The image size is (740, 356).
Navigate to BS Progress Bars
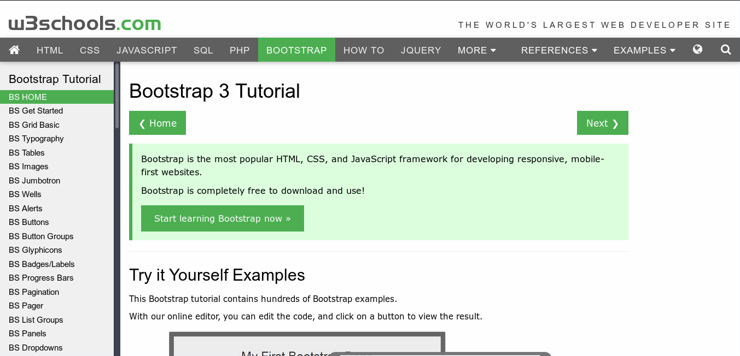click(x=40, y=277)
